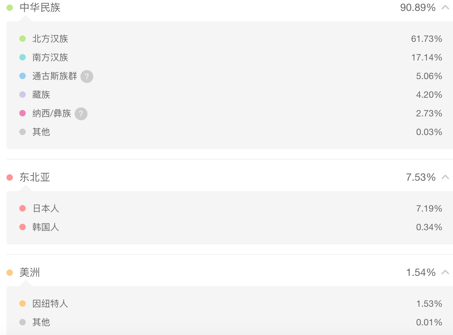Screen dimensions: 453x335
Task: Collapse the 美洲 section chevron
Action: 445,272
